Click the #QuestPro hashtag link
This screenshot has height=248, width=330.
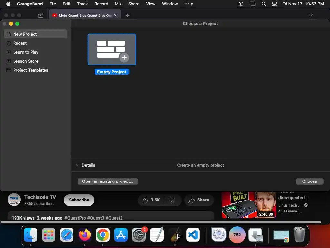point(75,218)
